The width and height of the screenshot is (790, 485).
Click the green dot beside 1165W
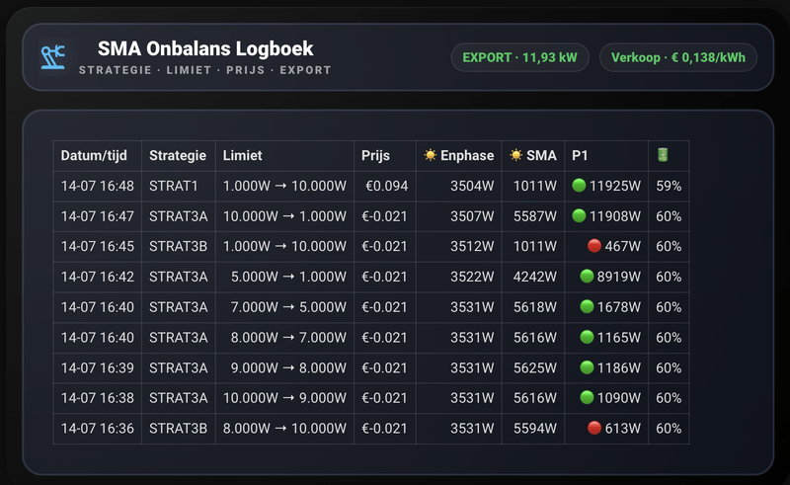tap(587, 337)
